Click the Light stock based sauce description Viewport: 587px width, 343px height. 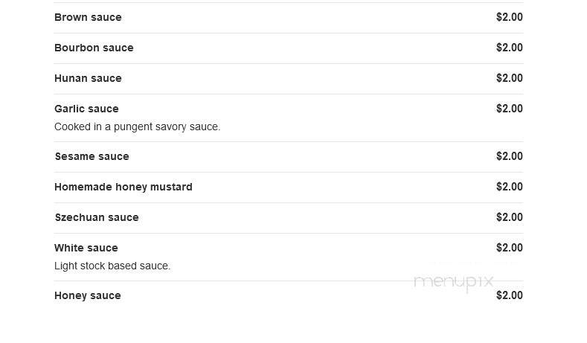pyautogui.click(x=112, y=266)
